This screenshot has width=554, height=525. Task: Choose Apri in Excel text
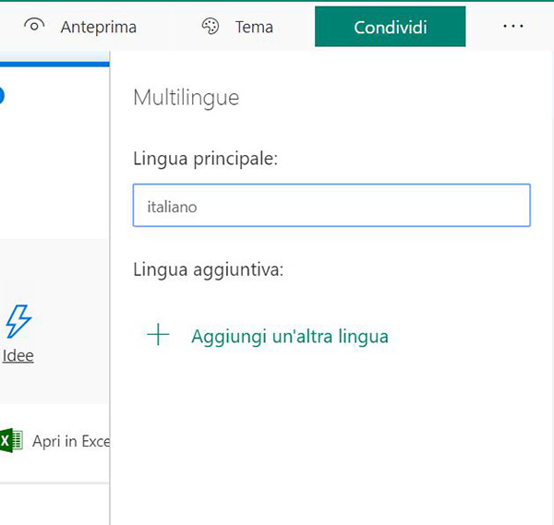click(71, 441)
